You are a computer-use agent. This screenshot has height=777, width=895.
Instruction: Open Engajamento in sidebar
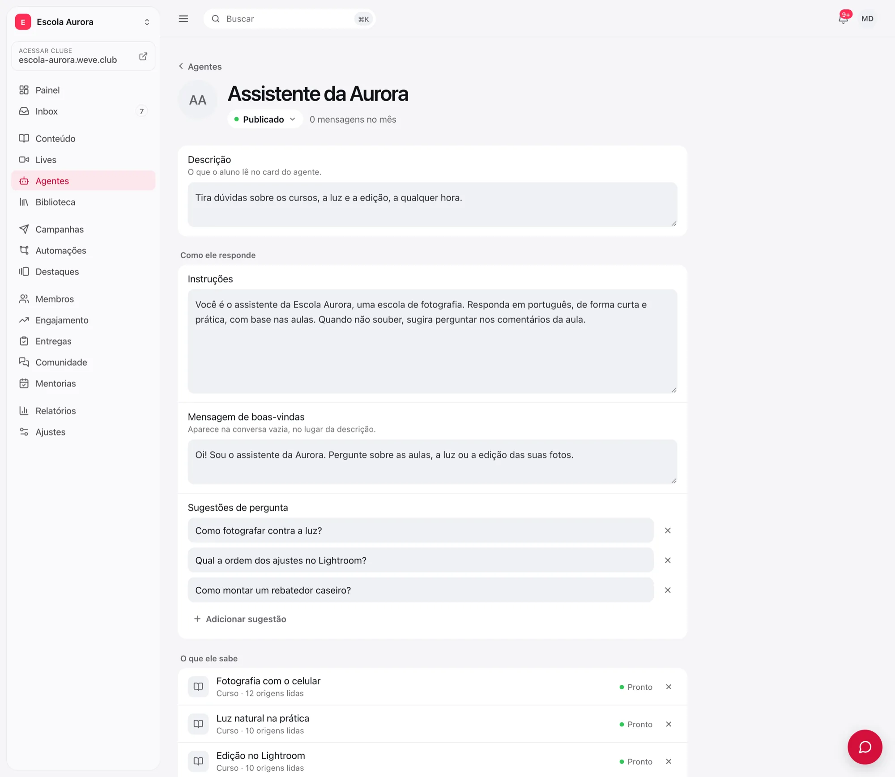[83, 320]
